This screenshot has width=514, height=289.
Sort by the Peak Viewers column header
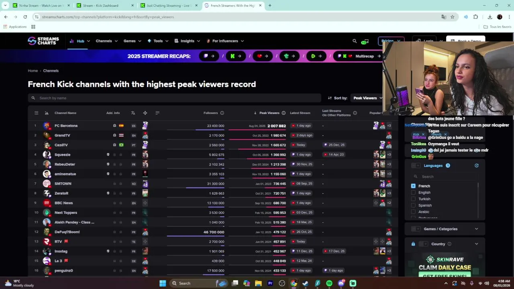[269, 113]
